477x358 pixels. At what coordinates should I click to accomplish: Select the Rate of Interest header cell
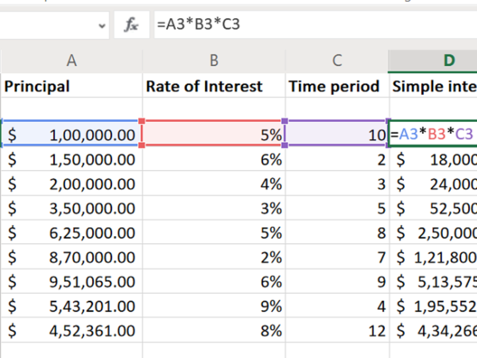point(214,86)
